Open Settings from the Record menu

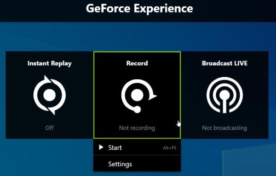[x=137, y=164]
